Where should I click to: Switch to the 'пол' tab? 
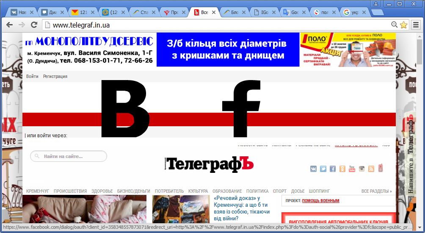pos(325,12)
